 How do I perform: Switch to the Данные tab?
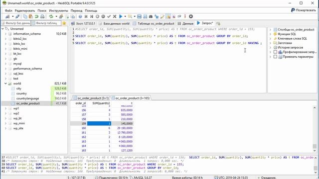[185, 23]
